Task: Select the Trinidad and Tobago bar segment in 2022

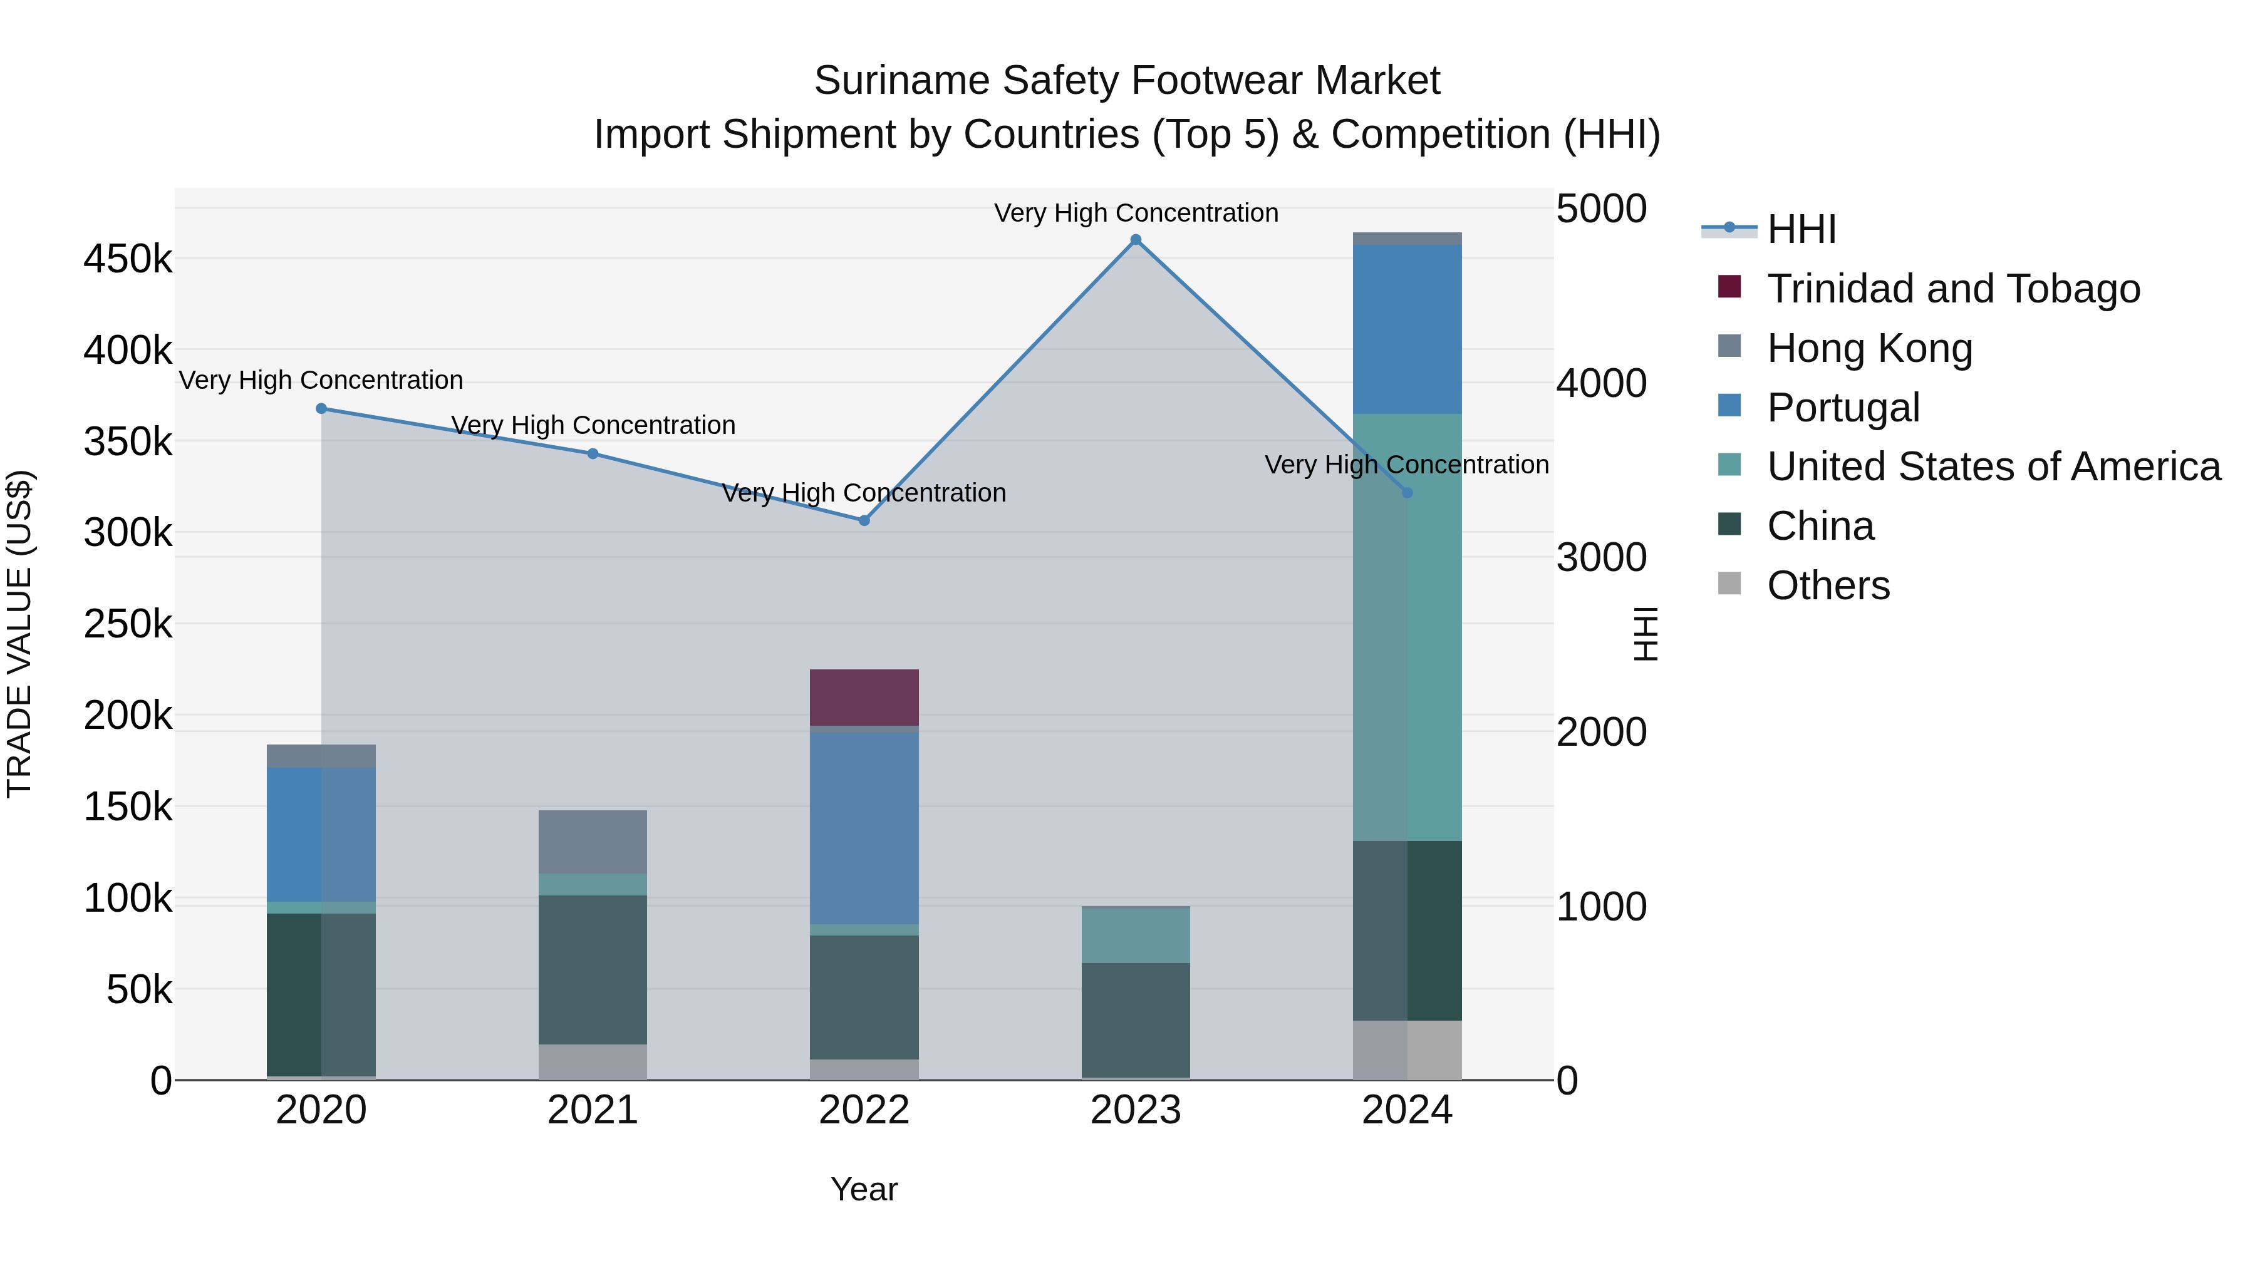Action: [864, 698]
